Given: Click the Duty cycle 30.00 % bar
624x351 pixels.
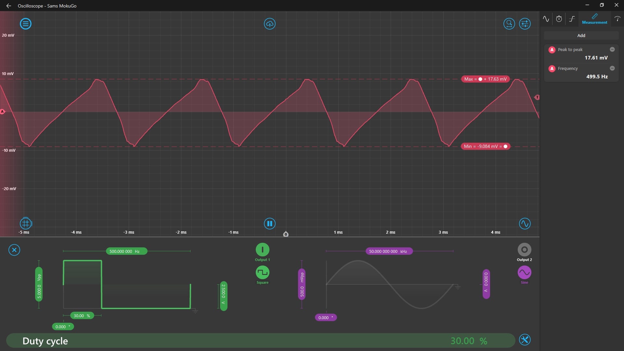Looking at the screenshot, I should pos(260,341).
